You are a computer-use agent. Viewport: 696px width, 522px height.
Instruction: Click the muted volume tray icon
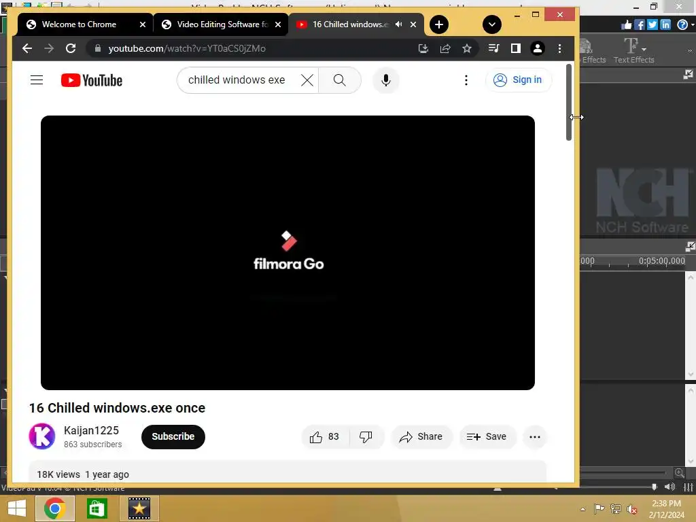631,509
